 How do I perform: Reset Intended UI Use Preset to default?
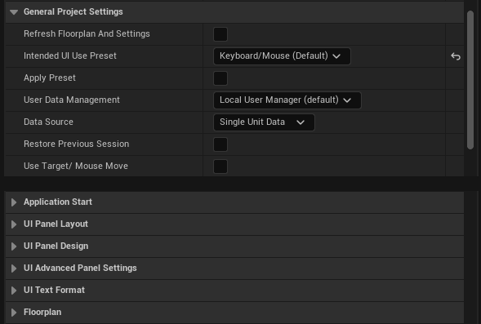click(456, 56)
